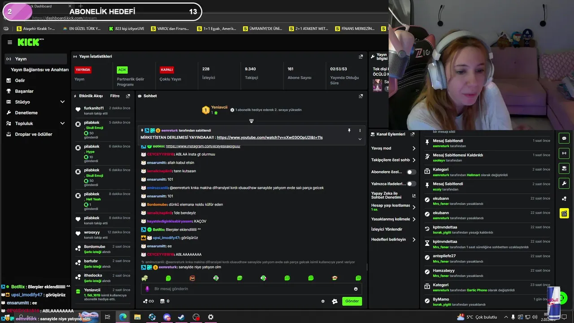
Task: Open pinned message three-dot options
Action: pyautogui.click(x=360, y=131)
